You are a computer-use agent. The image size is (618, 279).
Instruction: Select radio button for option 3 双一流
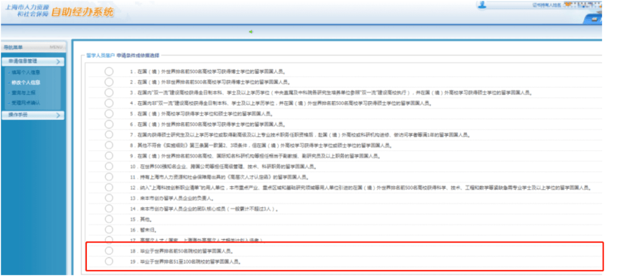click(x=109, y=93)
